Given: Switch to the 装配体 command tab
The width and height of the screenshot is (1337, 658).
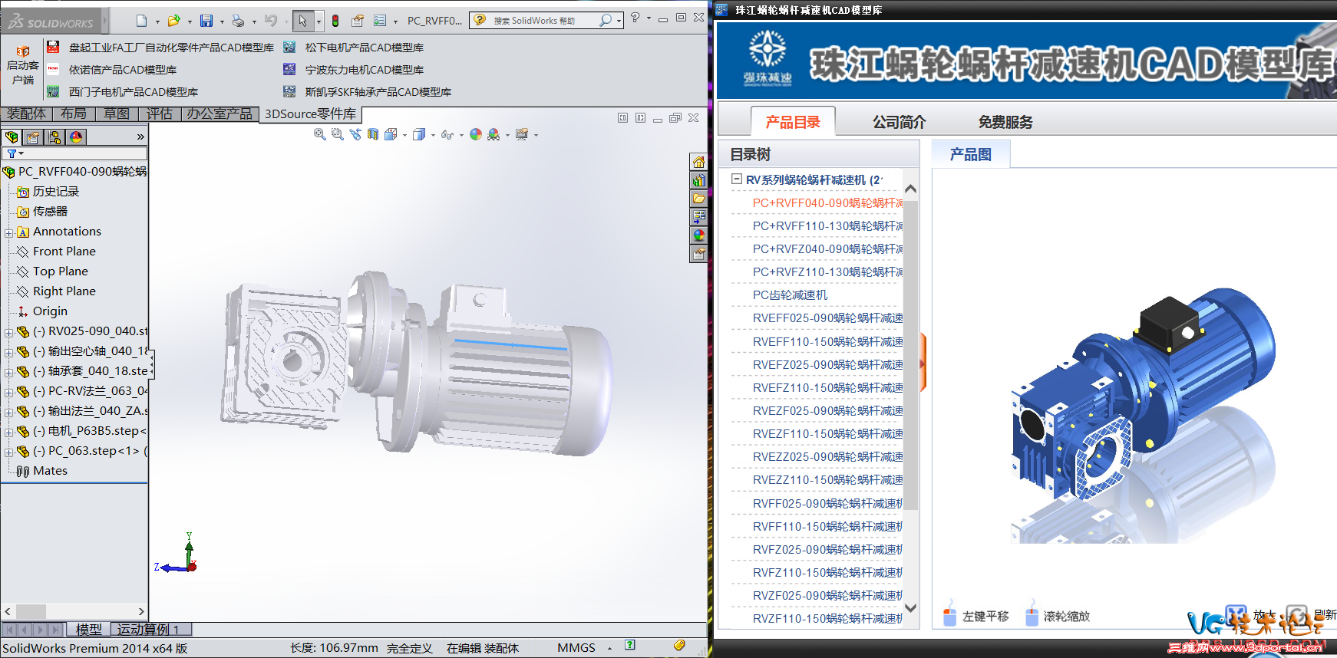Looking at the screenshot, I should [x=26, y=114].
